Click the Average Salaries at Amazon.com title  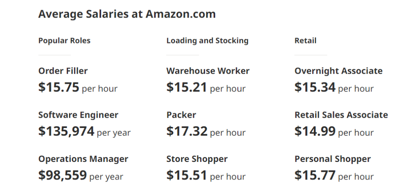[x=127, y=14]
